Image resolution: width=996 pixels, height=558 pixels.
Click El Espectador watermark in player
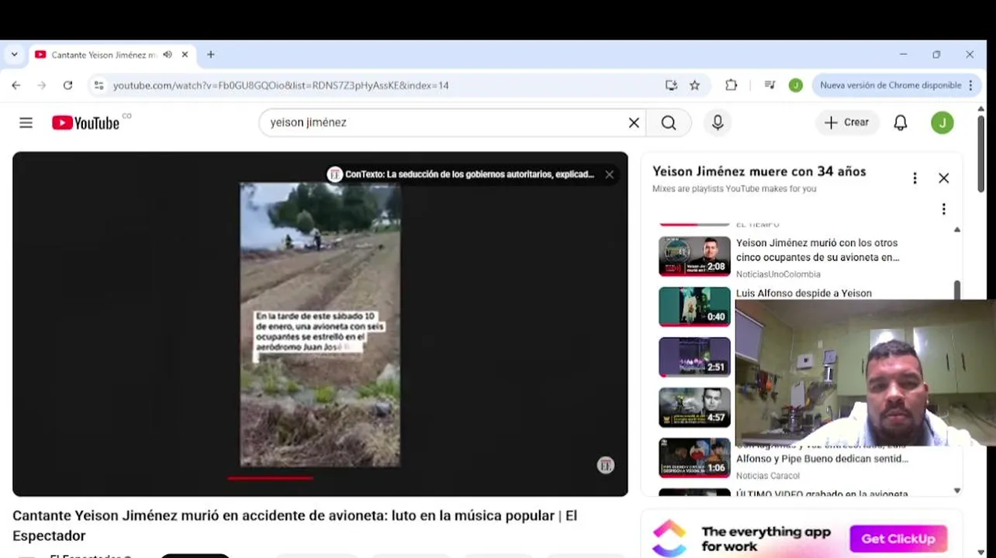[606, 465]
